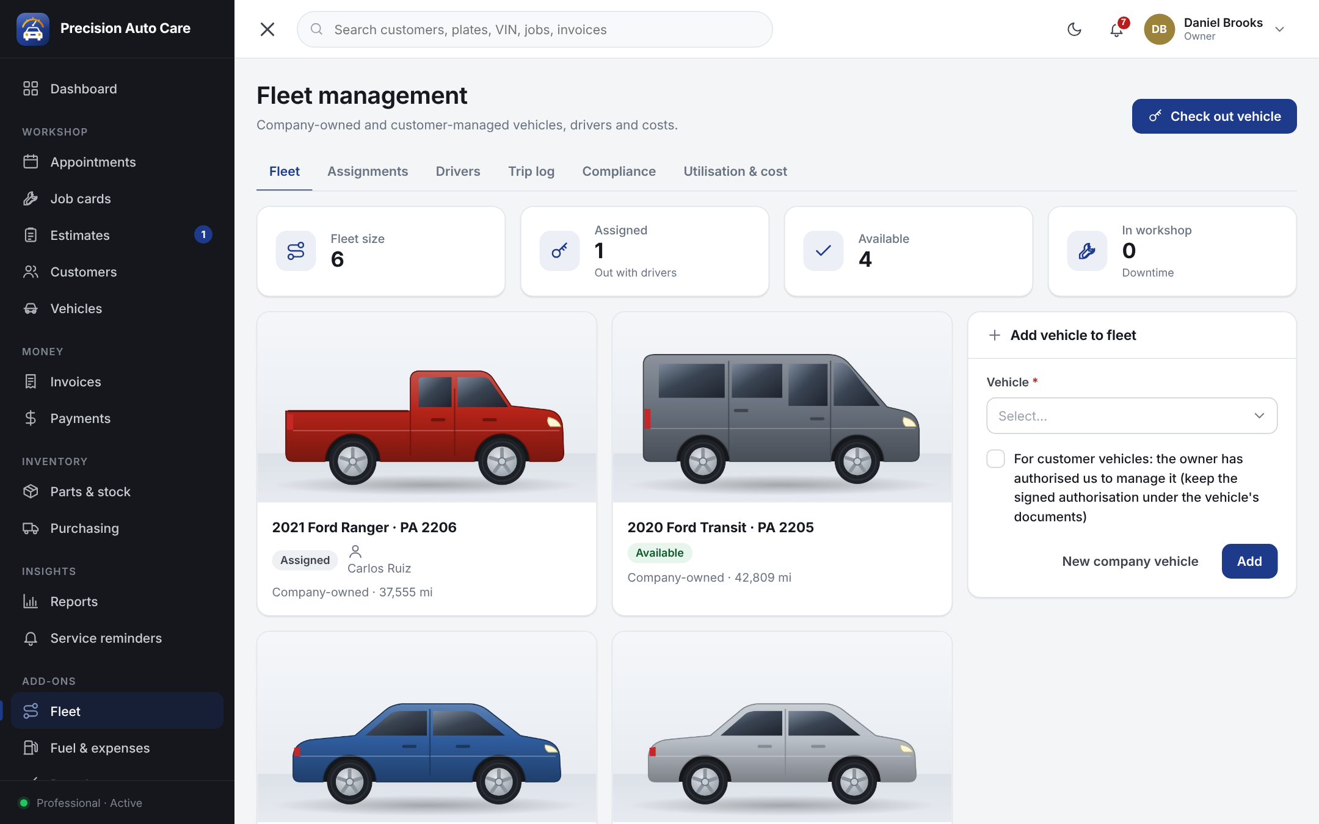Open Vehicles in the sidebar

pos(117,308)
